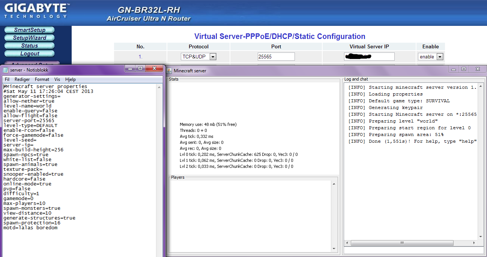Open the SmartSetup page in router sidebar

pyautogui.click(x=30, y=30)
